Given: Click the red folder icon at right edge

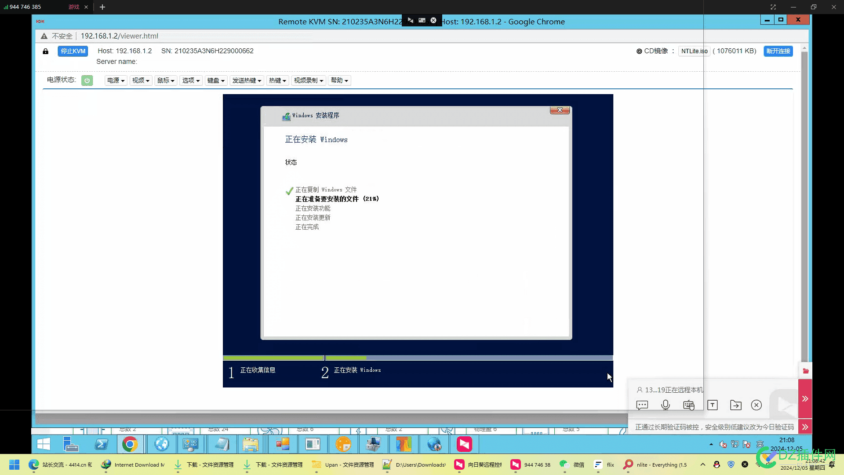Looking at the screenshot, I should 806,371.
